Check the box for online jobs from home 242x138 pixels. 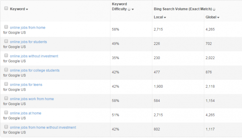coord(6,27)
